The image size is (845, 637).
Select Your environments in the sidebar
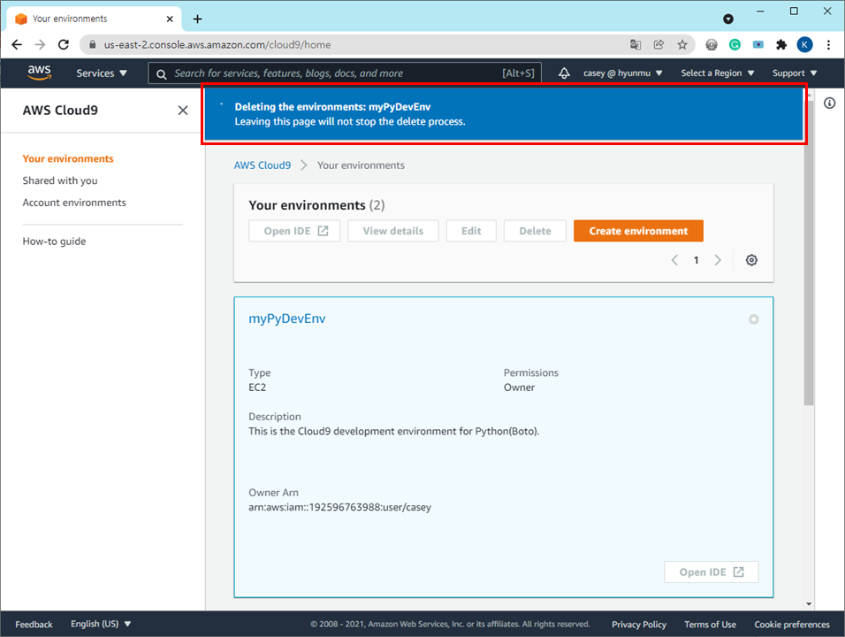tap(68, 158)
